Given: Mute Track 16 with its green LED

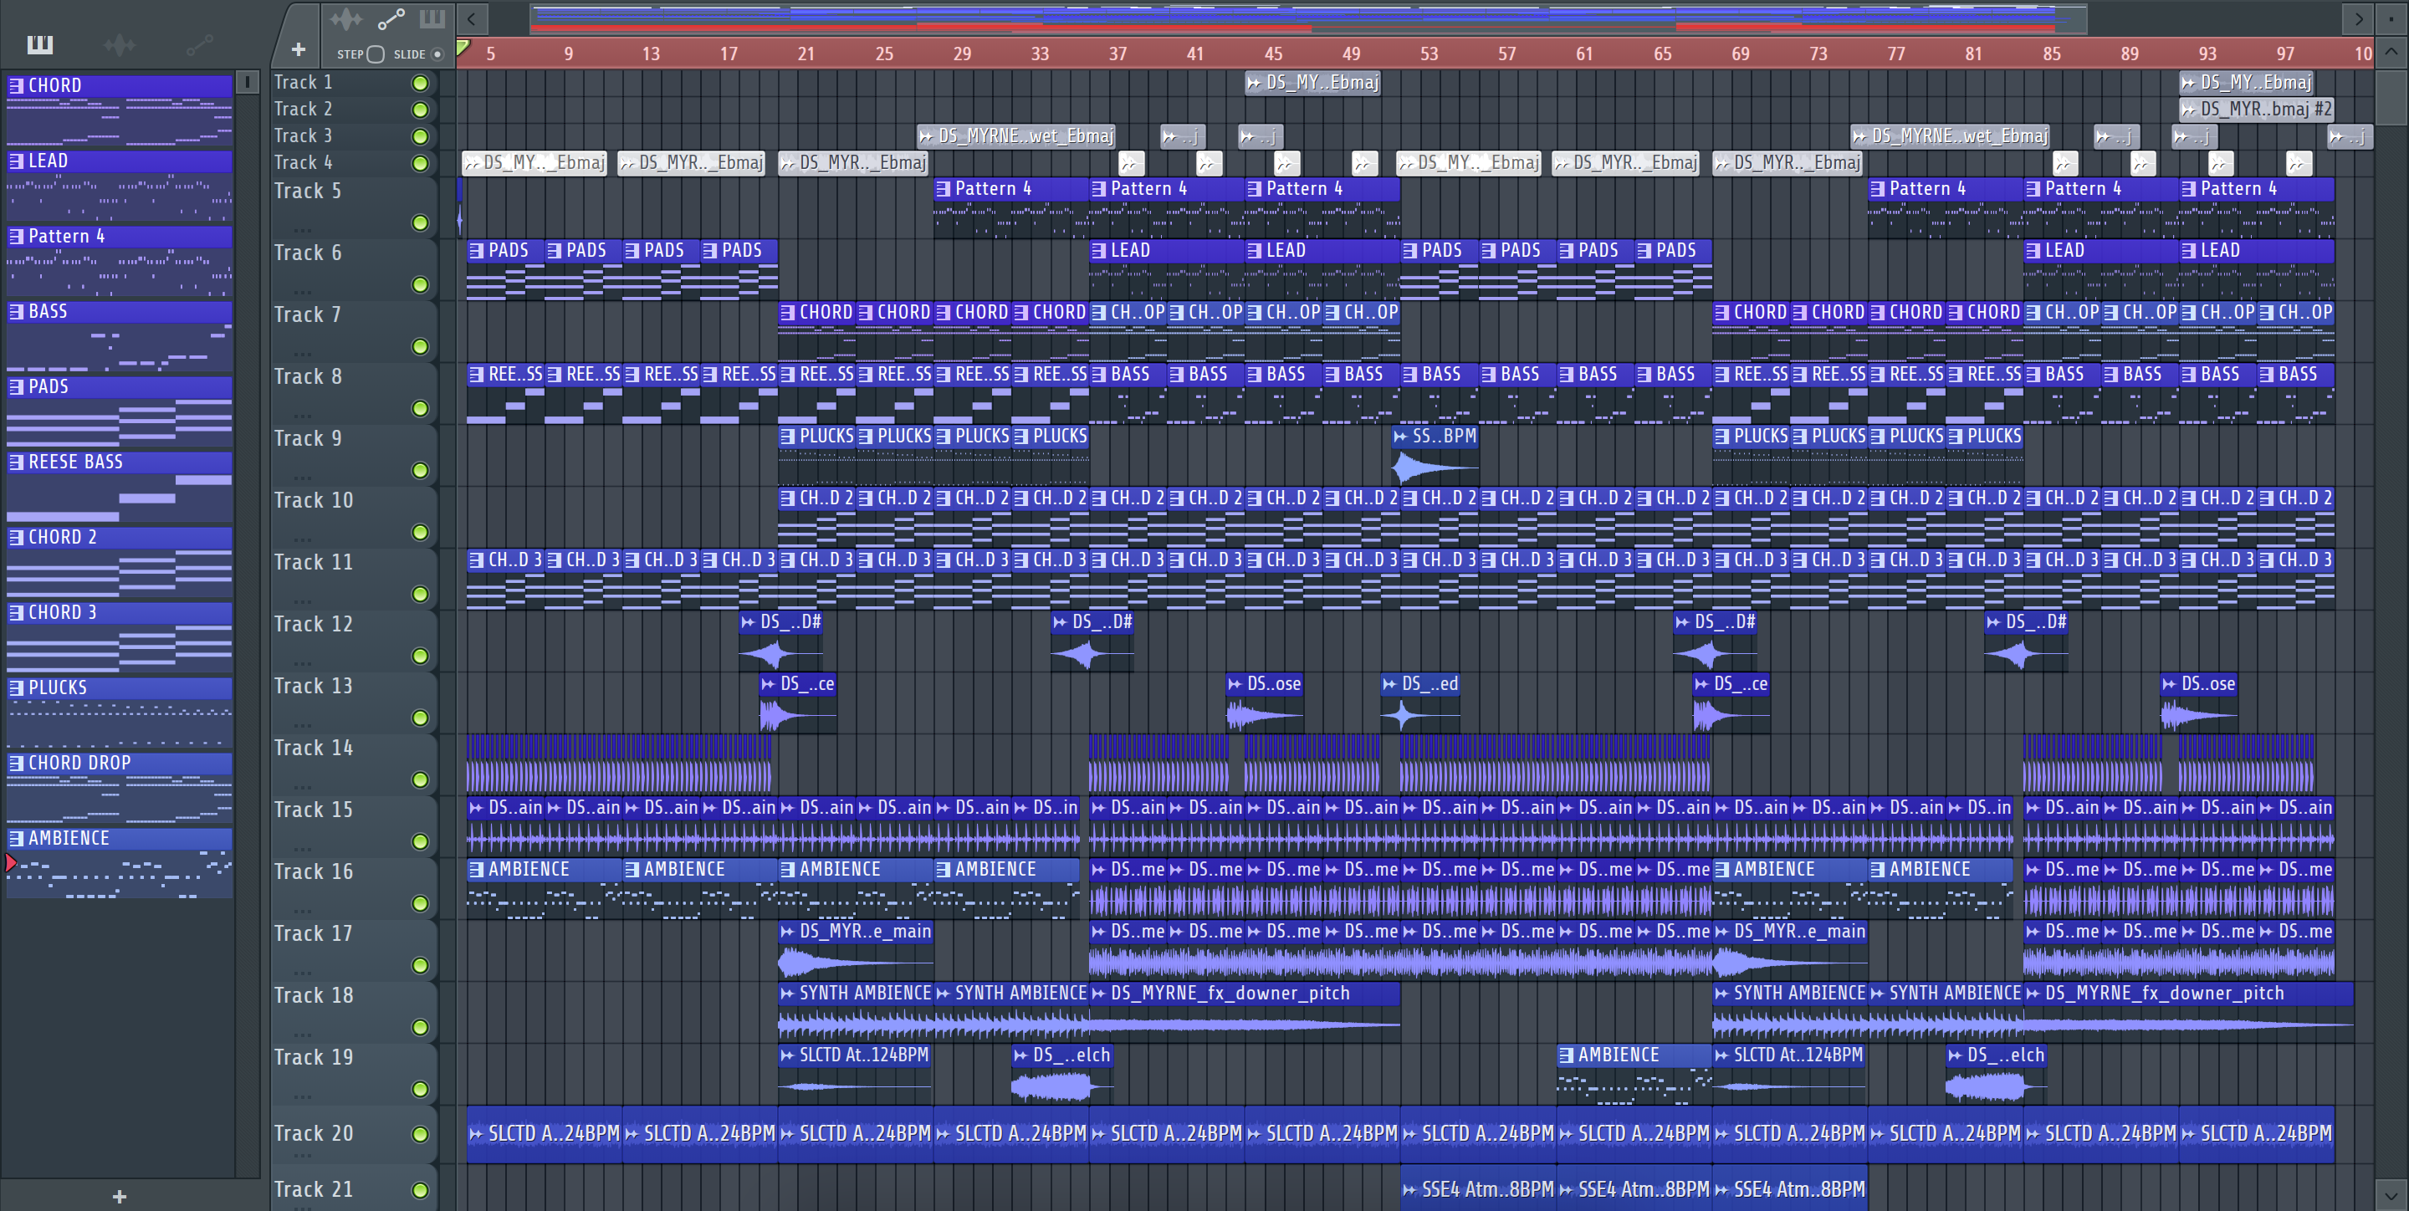Looking at the screenshot, I should coord(420,903).
